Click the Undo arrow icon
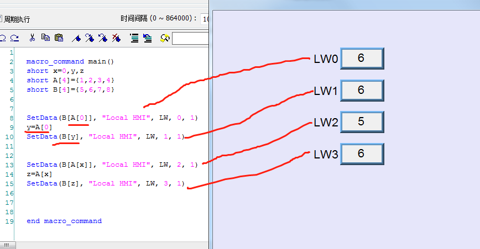 pos(3,38)
